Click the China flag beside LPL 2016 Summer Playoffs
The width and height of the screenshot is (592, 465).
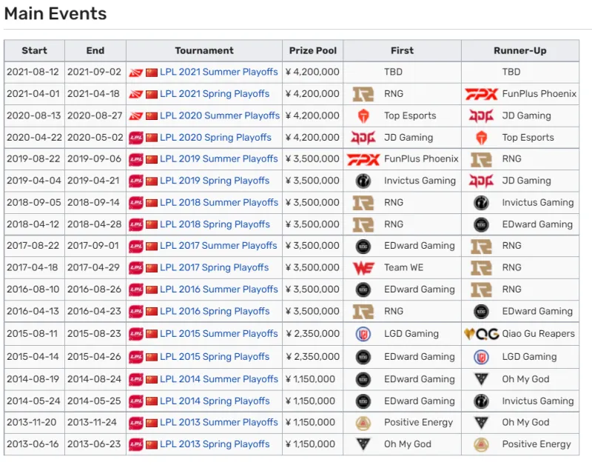click(x=152, y=290)
